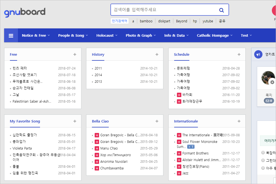Screen dimensions: 276x184
Task: Click the search magnifier icon
Action: point(221,10)
